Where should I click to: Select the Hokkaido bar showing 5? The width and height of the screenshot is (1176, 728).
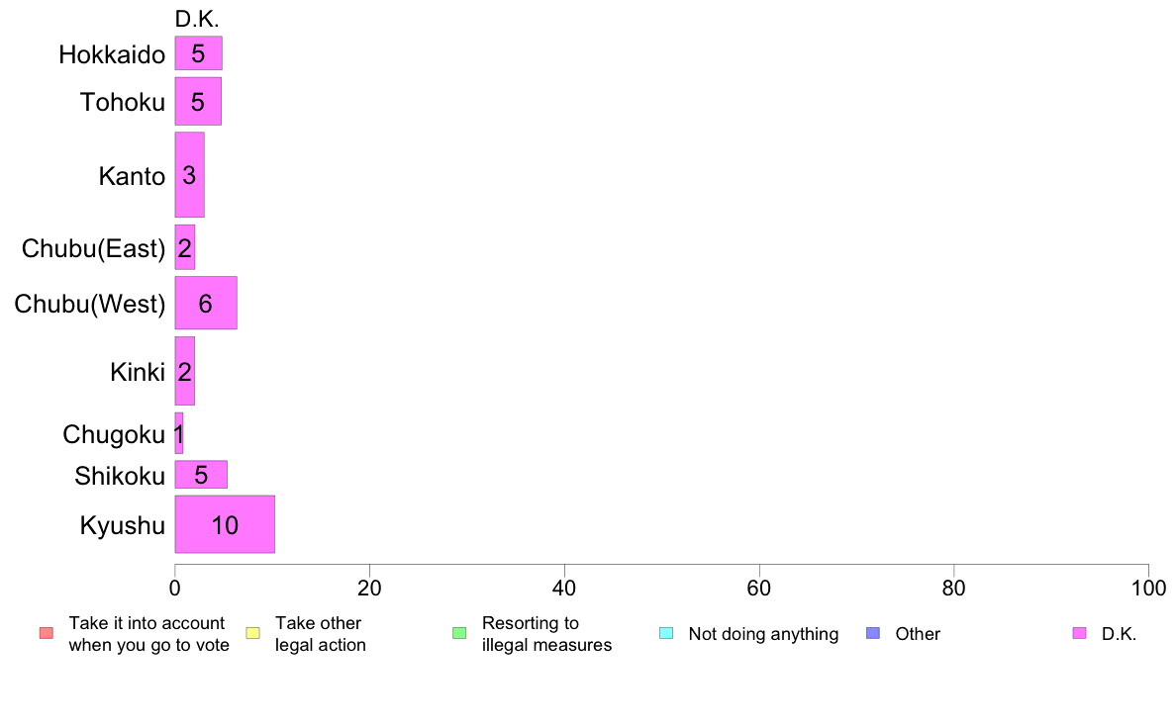[199, 53]
